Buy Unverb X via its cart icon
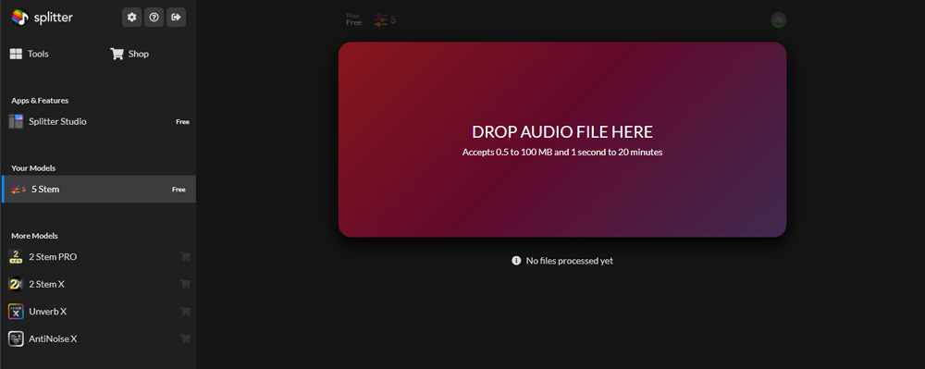The height and width of the screenshot is (369, 925). click(185, 312)
